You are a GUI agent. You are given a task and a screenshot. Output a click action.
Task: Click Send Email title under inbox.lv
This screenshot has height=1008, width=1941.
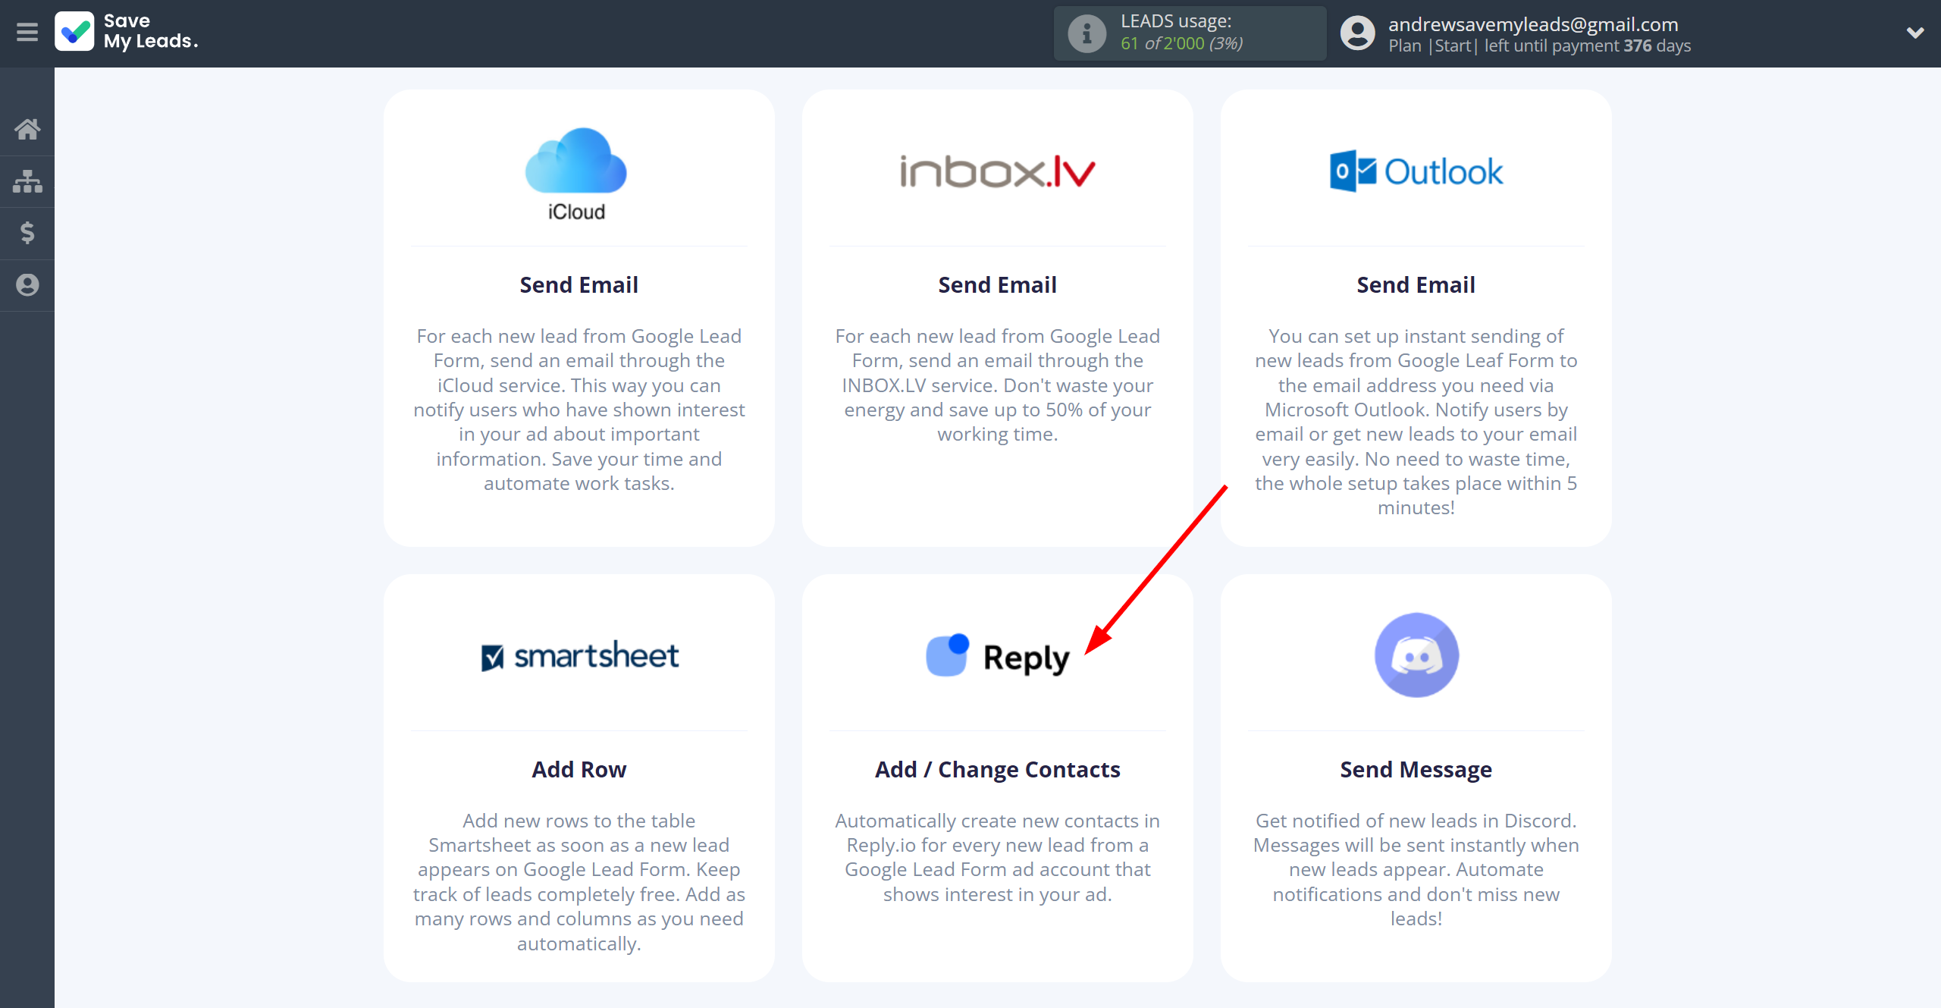[997, 285]
